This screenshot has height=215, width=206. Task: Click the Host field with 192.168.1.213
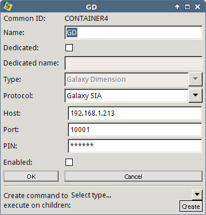[135, 113]
